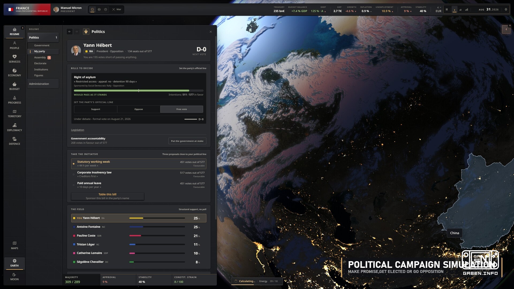Open the Territory map icon
This screenshot has width=514, height=289.
coord(14,111)
